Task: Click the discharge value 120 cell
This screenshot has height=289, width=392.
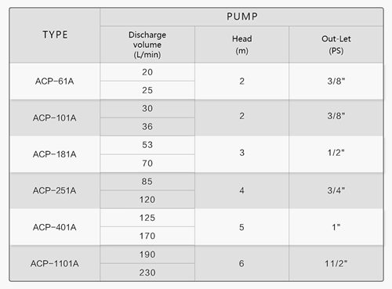Action: point(147,200)
